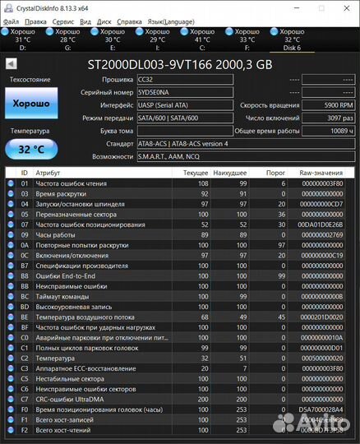The height and width of the screenshot is (444, 360).
Task: Select drive E: status orb
Action: coord(95,32)
